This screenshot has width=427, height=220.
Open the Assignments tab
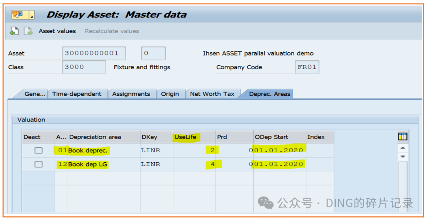[131, 94]
